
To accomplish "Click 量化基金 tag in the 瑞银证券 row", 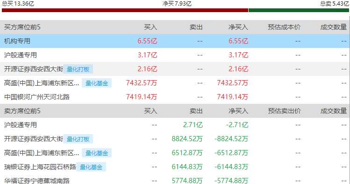I will coord(91,167).
